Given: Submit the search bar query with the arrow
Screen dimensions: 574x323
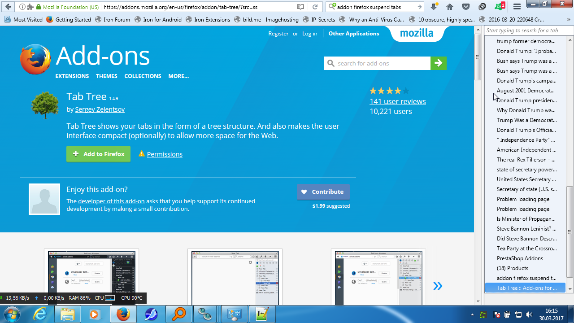Looking at the screenshot, I should tap(420, 7).
